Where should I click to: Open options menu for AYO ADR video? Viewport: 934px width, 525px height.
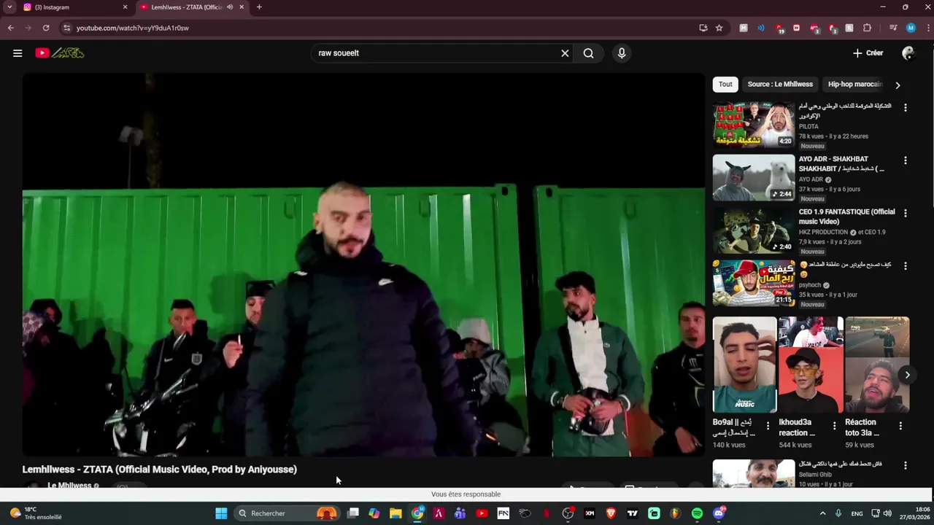906,160
